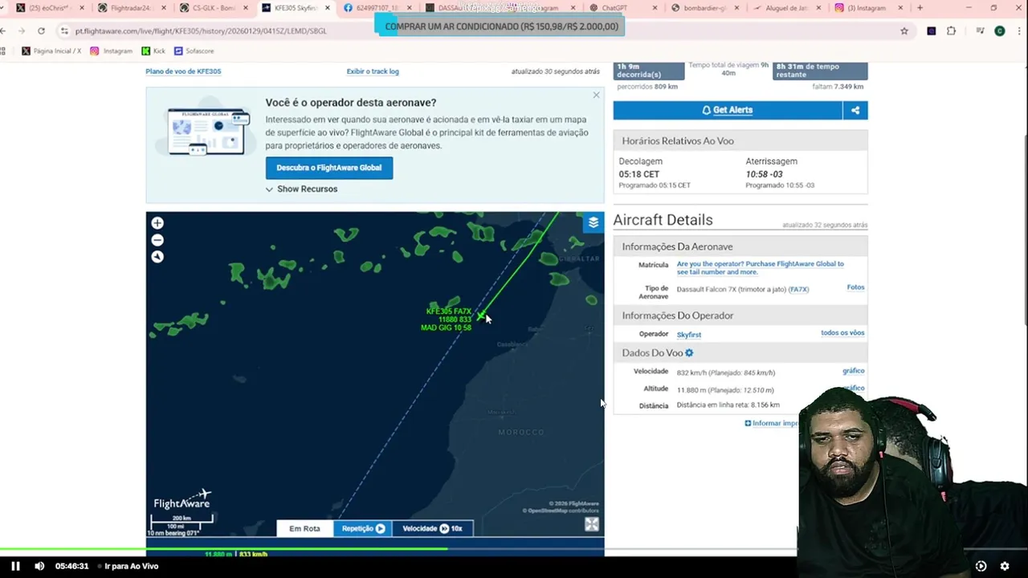Click the playback speed icon in player bar
The image size is (1028, 578).
pos(981,566)
